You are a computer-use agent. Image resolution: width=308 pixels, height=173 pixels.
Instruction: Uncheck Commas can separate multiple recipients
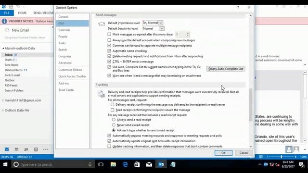pos(109,46)
